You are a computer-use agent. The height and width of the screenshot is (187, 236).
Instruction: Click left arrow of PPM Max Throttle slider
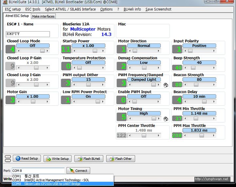(x=185, y=135)
